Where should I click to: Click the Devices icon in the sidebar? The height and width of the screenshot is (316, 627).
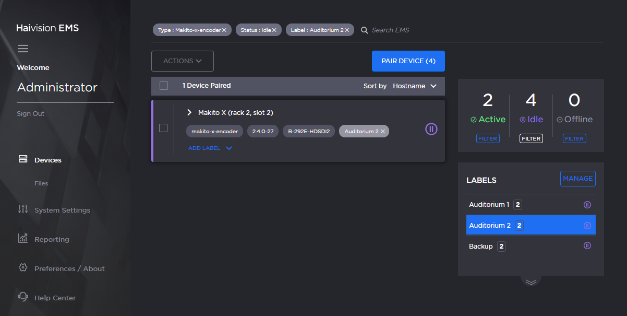pos(23,159)
